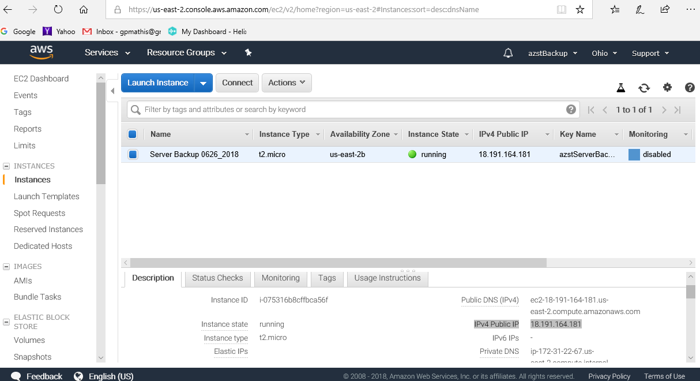Click the search filter help icon
The height and width of the screenshot is (381, 700).
(x=571, y=110)
